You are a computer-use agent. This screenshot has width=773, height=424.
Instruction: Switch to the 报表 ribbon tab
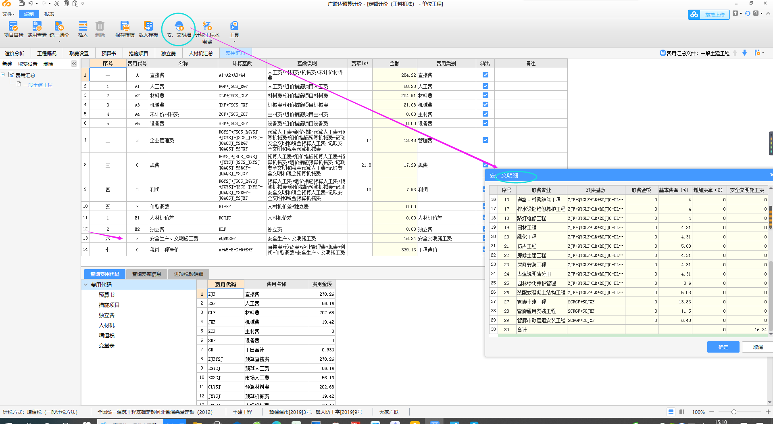click(49, 14)
